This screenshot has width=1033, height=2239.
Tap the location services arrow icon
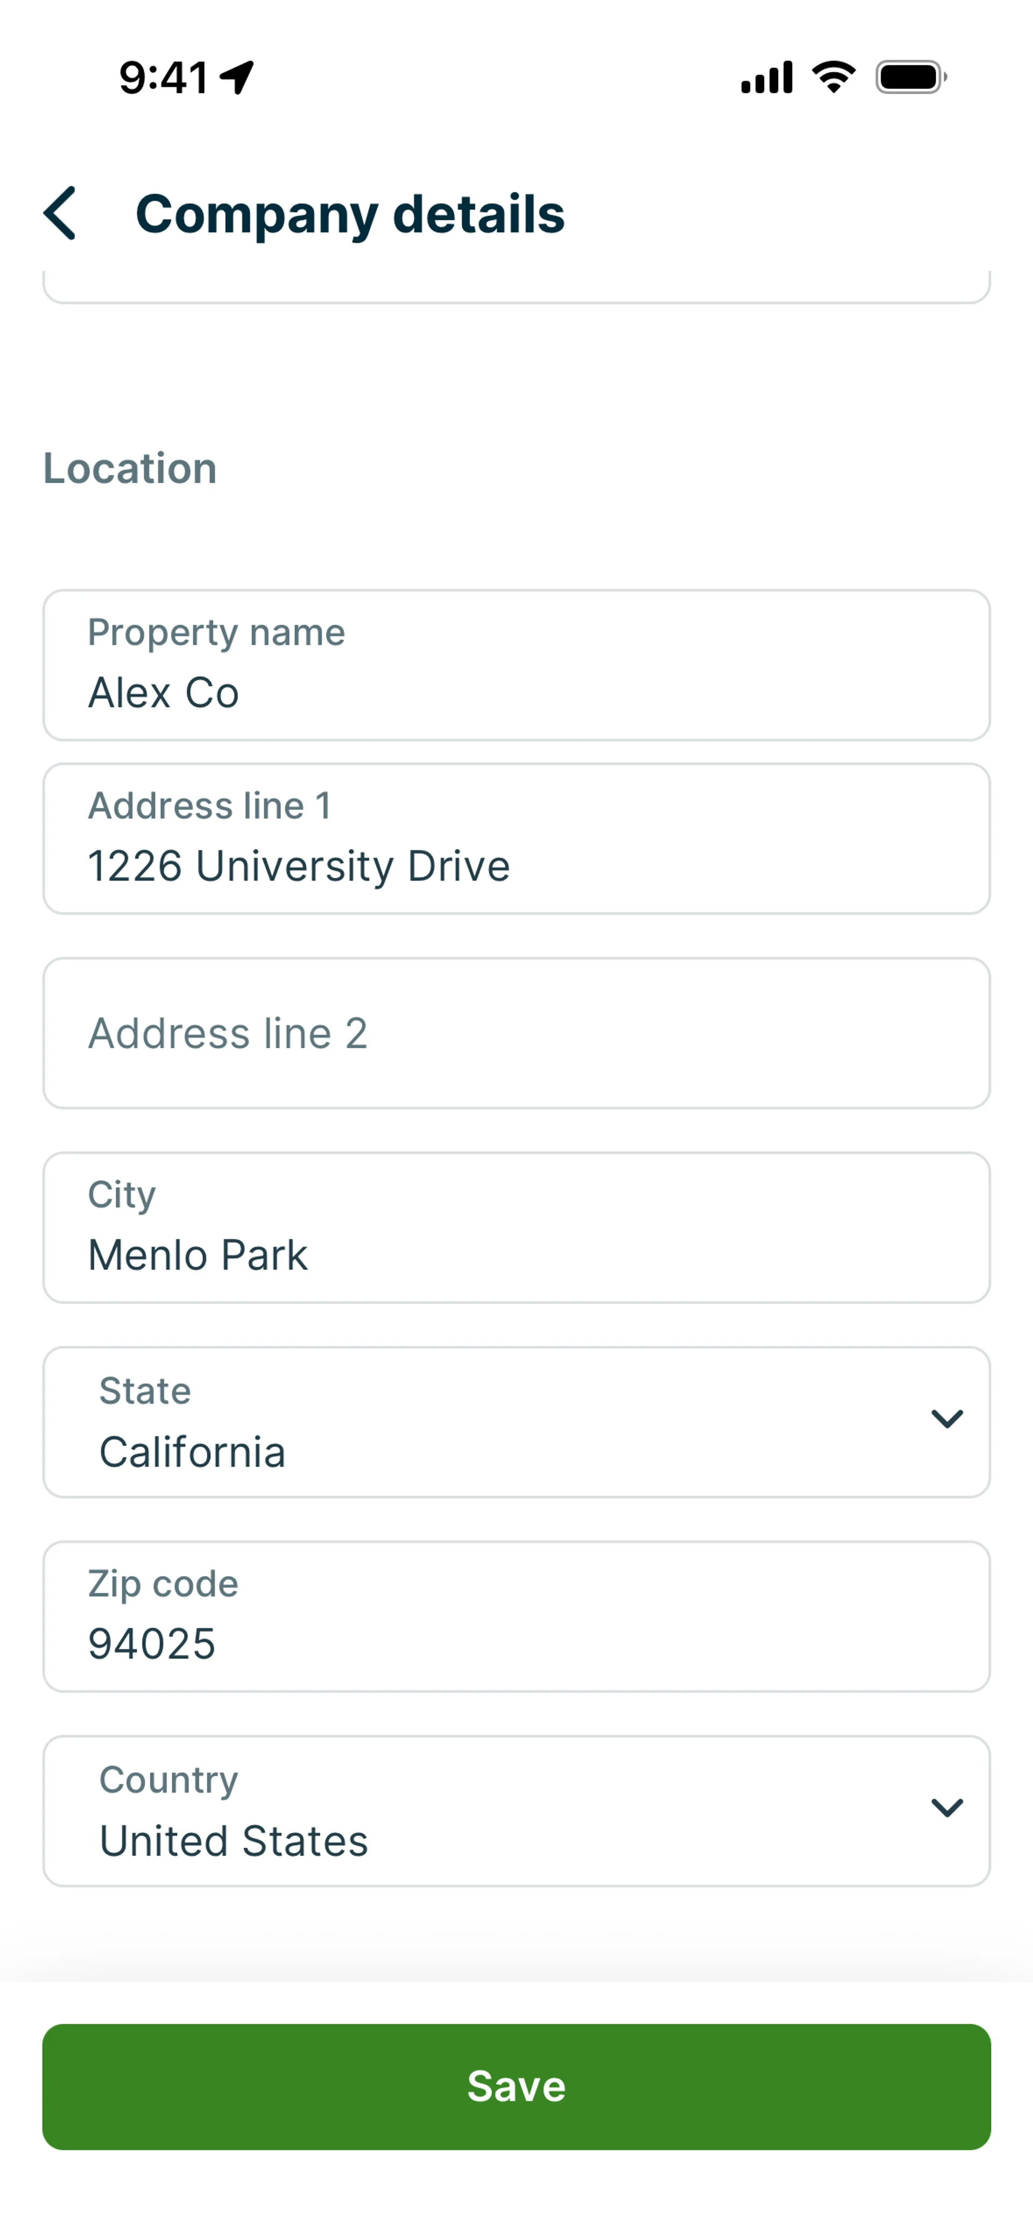point(237,77)
